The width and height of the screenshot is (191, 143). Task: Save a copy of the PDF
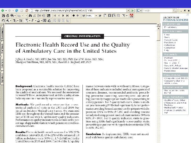coord(3,16)
